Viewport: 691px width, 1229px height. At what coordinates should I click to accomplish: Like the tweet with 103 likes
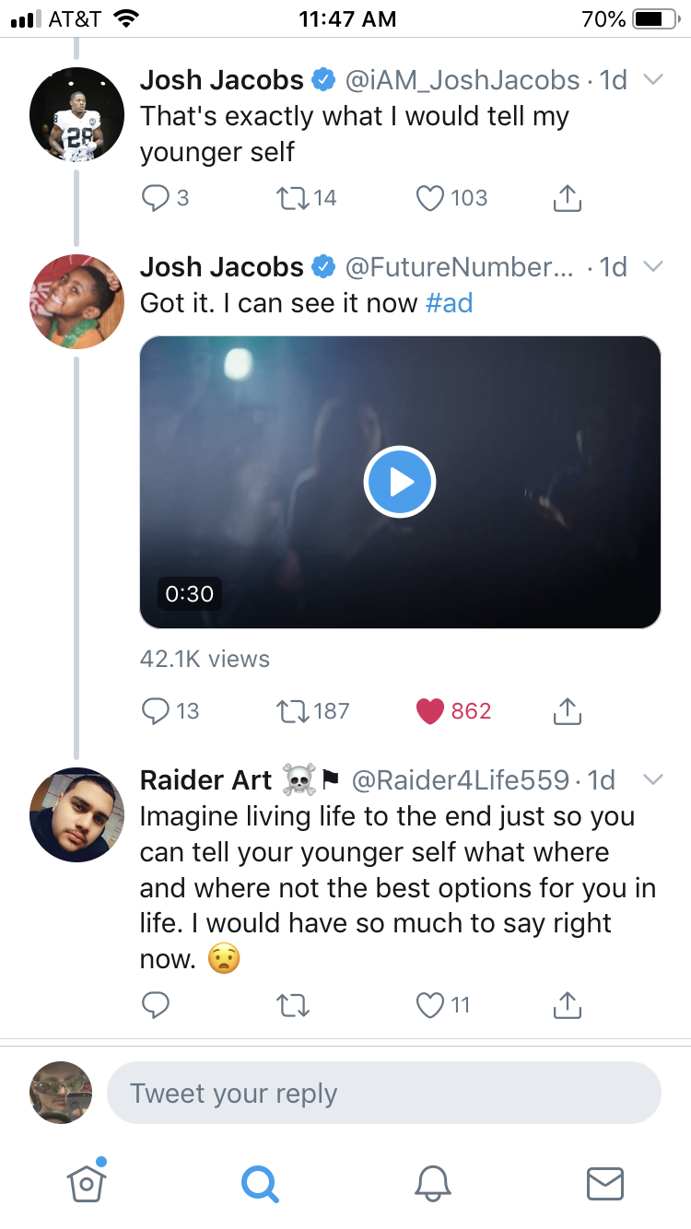click(430, 198)
